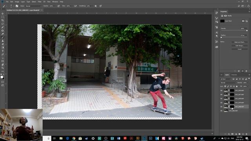Select pixel mask icon in Properties
The width and height of the screenshot is (251, 141).
(x=243, y=21)
